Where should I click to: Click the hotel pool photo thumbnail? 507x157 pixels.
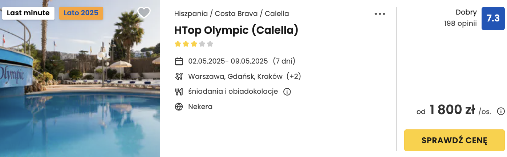80,78
